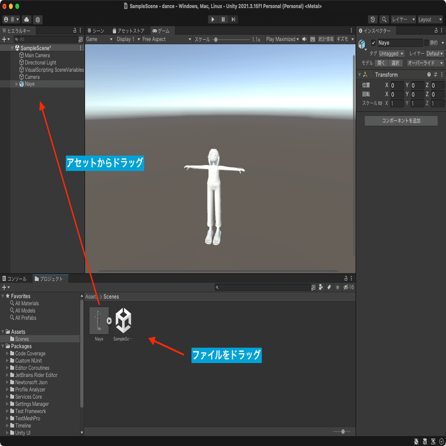The height and width of the screenshot is (446, 446).
Task: Open the account dropdown in toolbar
Action: (x=11, y=19)
